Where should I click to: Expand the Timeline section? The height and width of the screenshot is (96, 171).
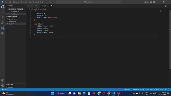(x=10, y=87)
